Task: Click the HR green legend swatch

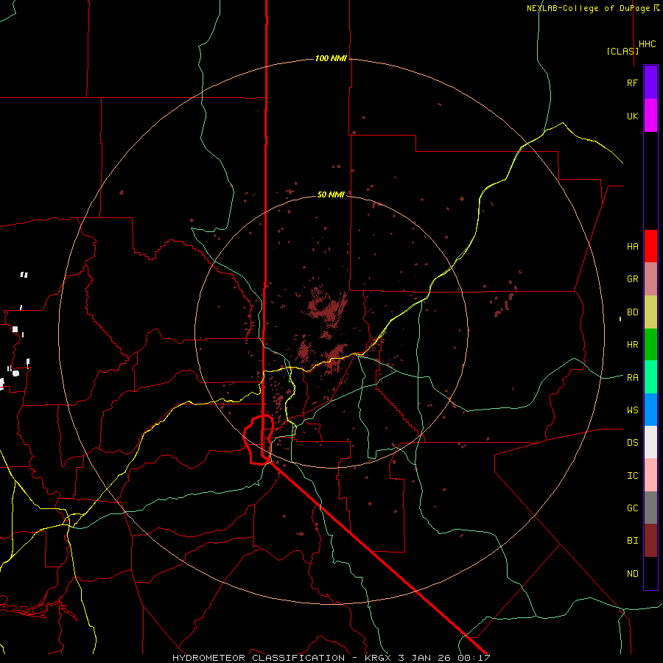Action: point(650,344)
